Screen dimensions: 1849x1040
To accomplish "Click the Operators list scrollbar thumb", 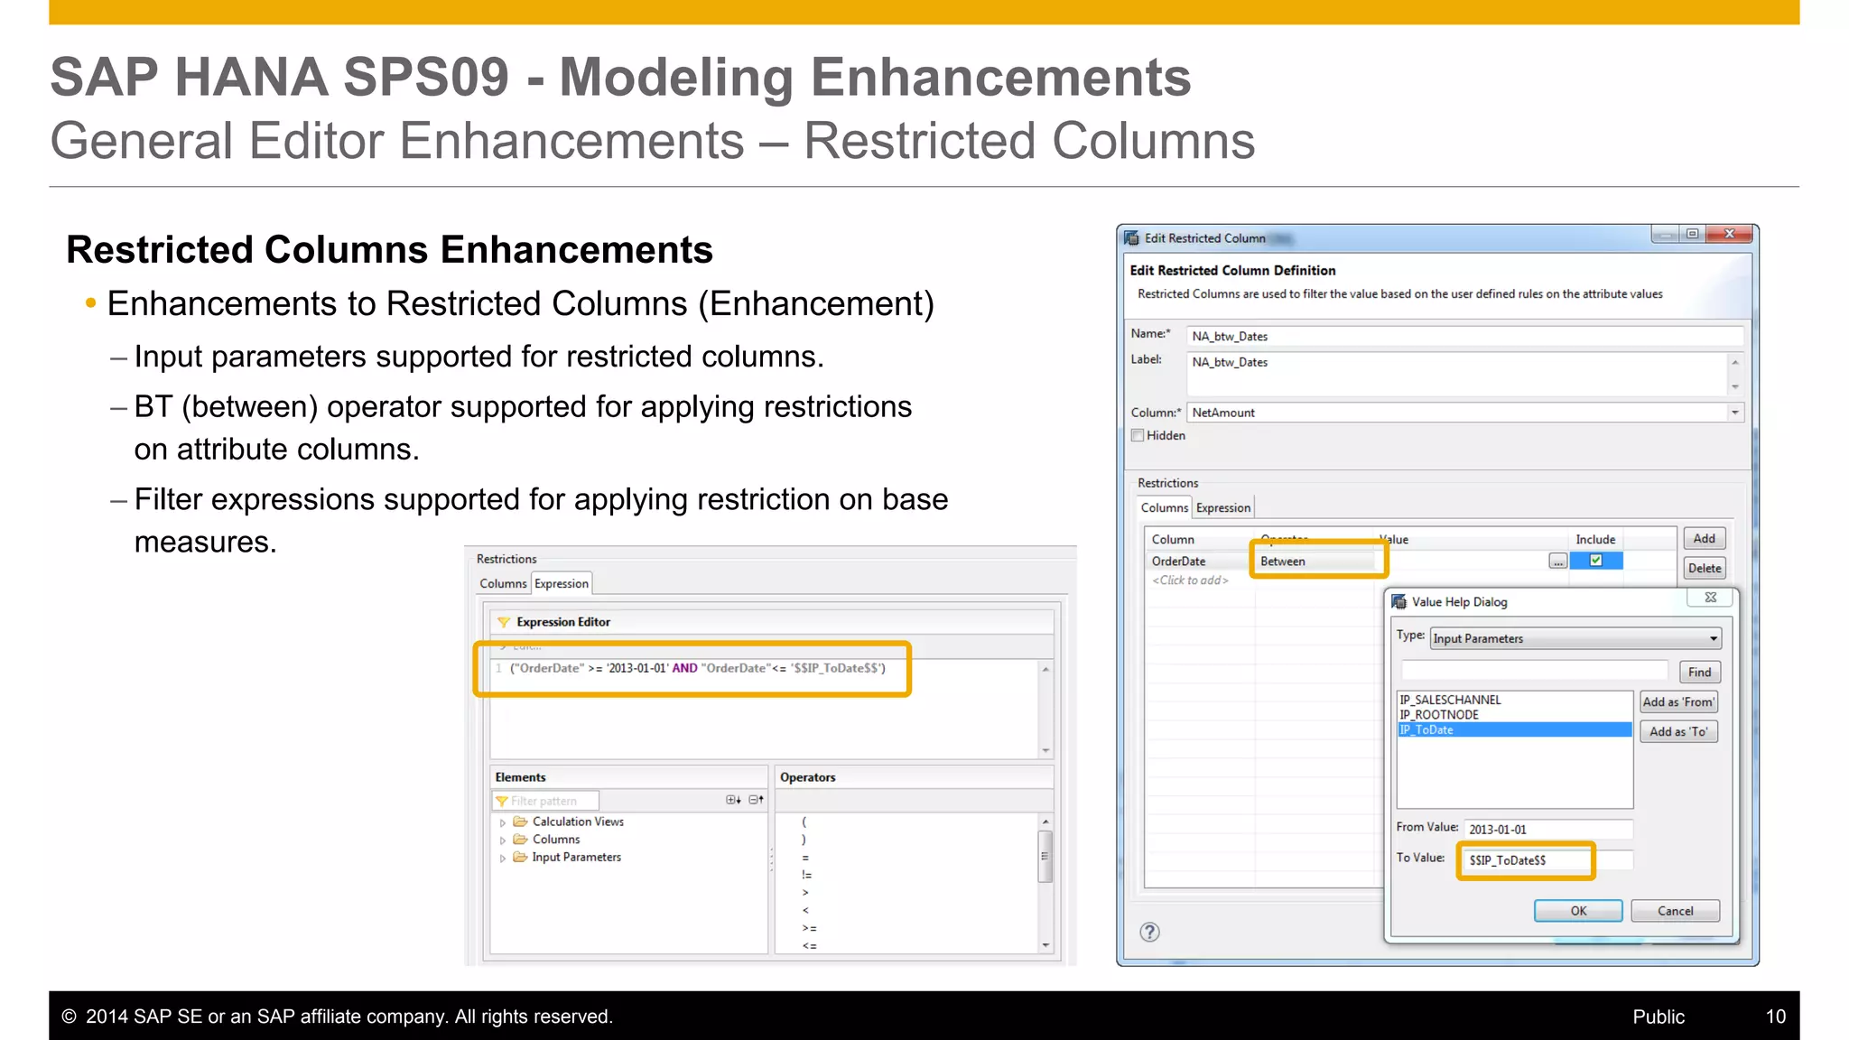I will pos(1045,856).
